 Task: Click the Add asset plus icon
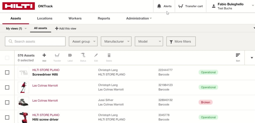pyautogui.click(x=44, y=55)
